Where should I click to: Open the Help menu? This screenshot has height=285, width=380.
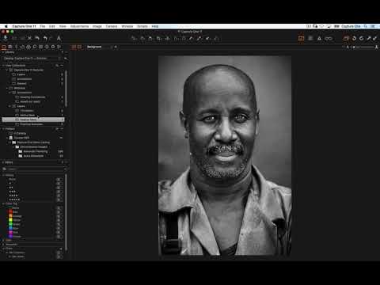pyautogui.click(x=155, y=26)
